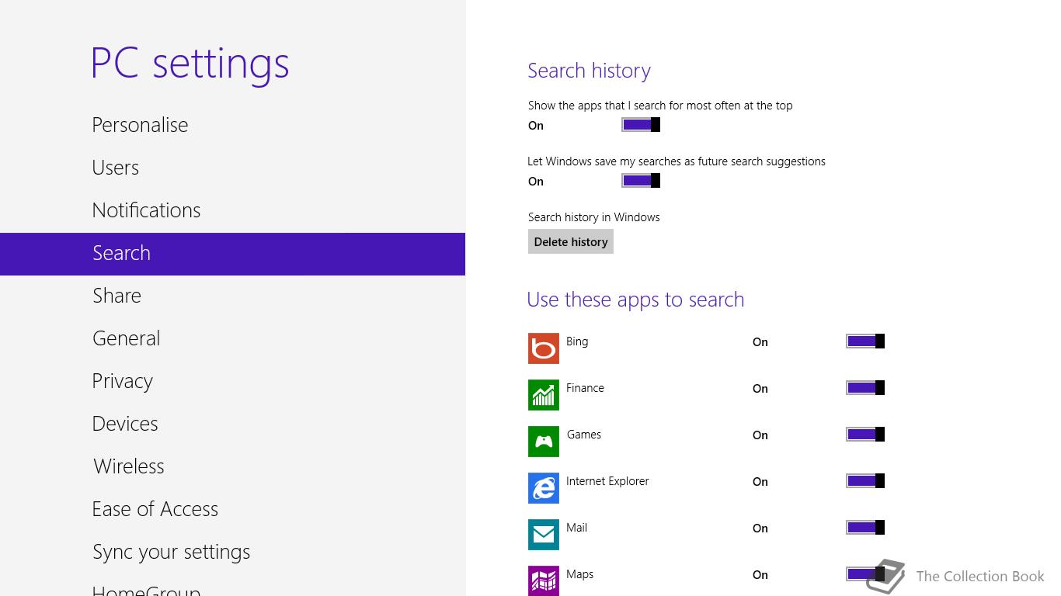Turn off Finance search switch
Screen dimensions: 1061x596
865,388
